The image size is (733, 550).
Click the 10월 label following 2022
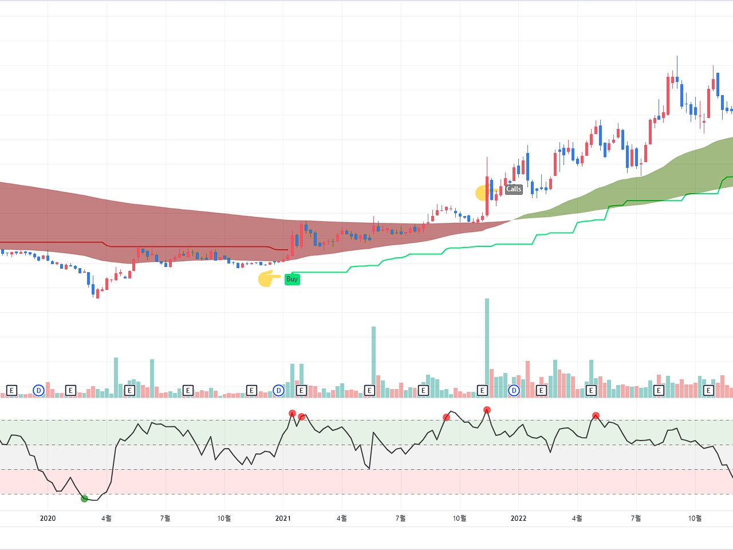coord(695,518)
